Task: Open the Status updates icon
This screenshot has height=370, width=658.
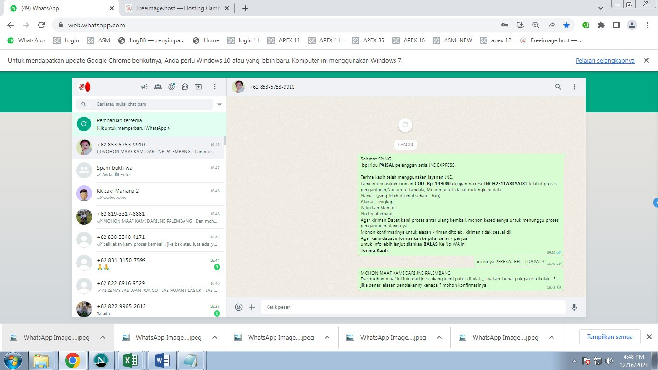Action: (x=171, y=87)
